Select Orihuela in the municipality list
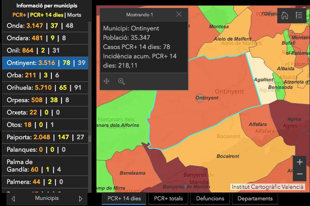 tap(45, 88)
